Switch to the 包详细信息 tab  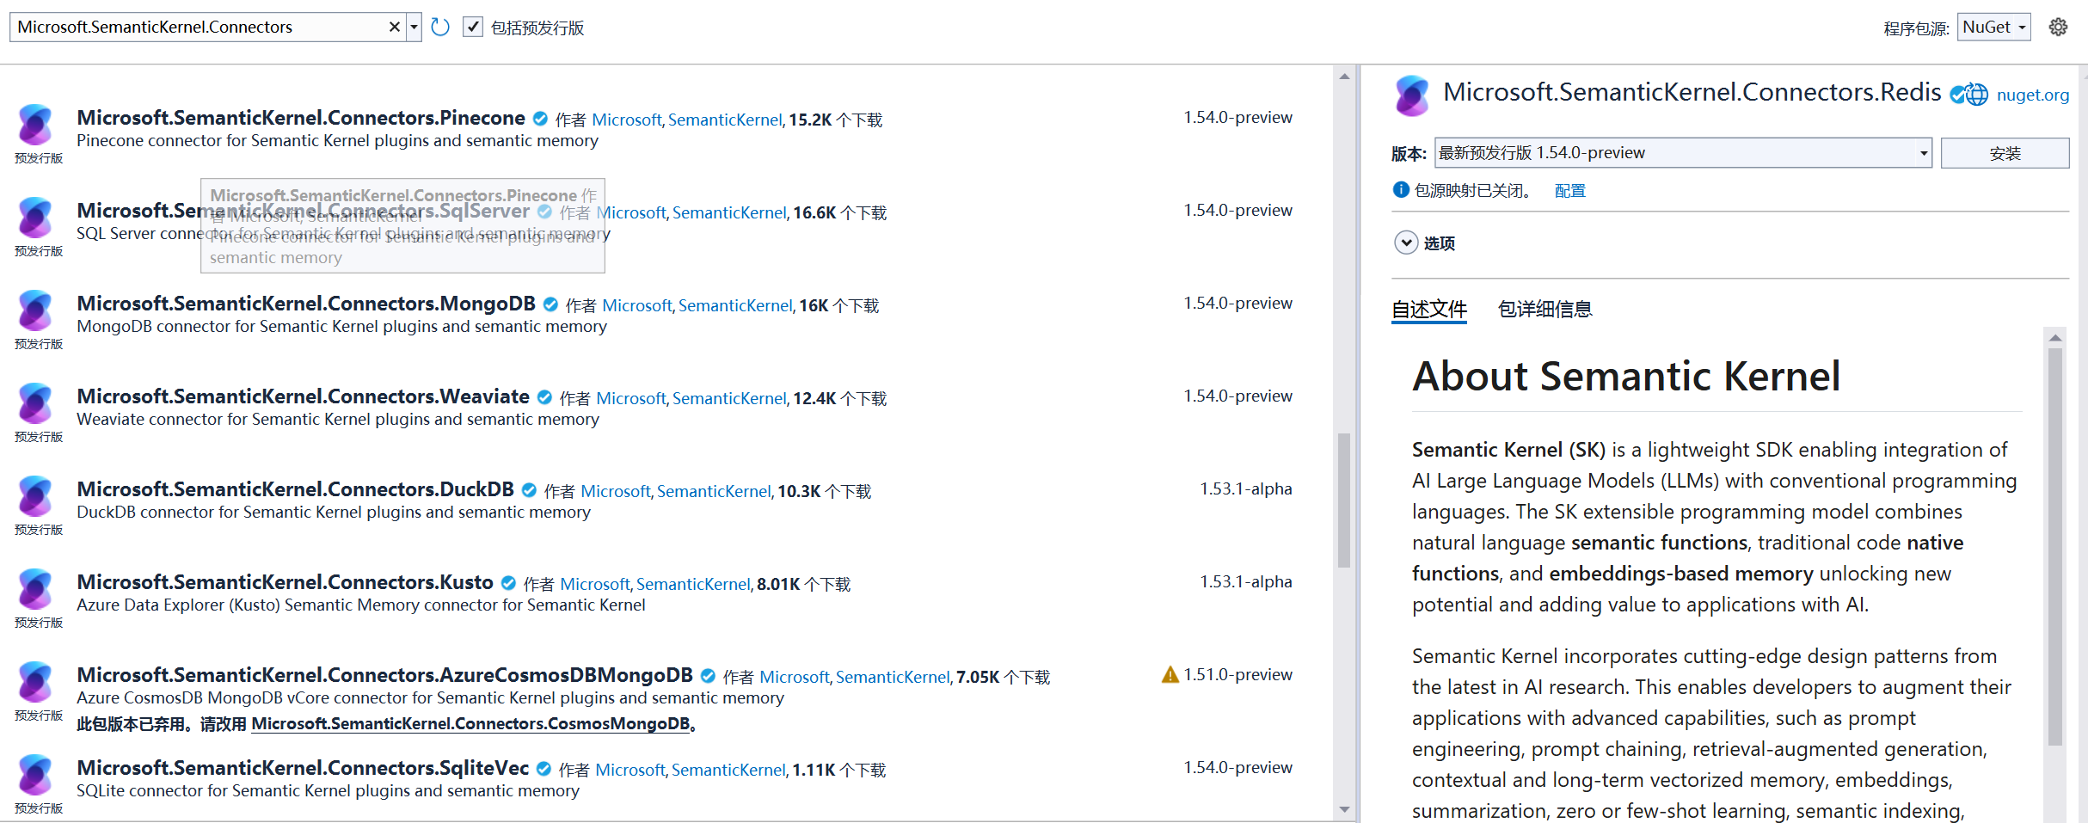[x=1545, y=309]
